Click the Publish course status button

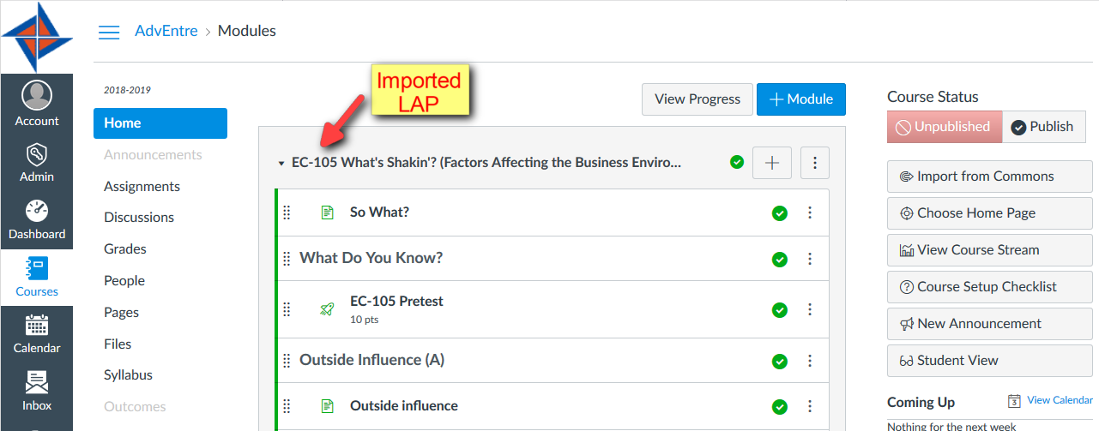(x=1043, y=127)
